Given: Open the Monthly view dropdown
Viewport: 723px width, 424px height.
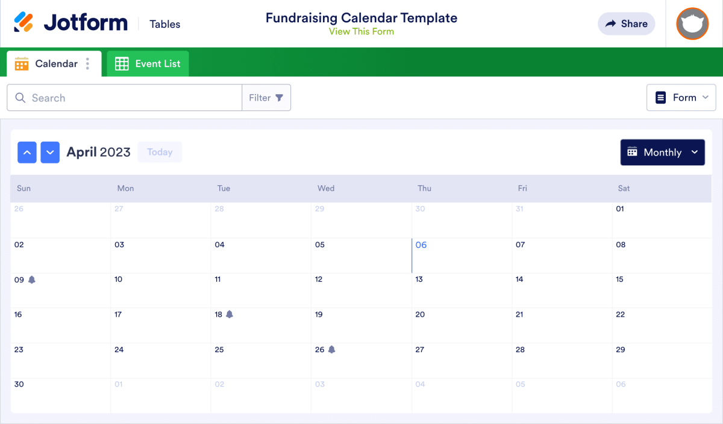Looking at the screenshot, I should click(x=662, y=152).
